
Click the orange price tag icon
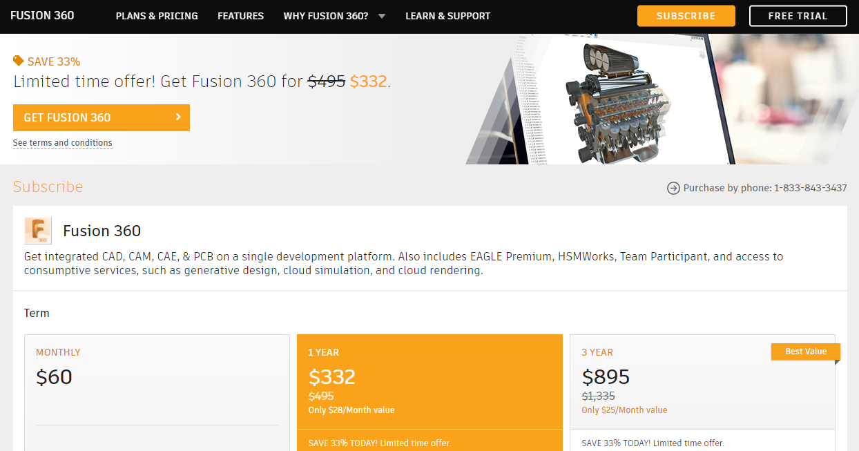19,61
